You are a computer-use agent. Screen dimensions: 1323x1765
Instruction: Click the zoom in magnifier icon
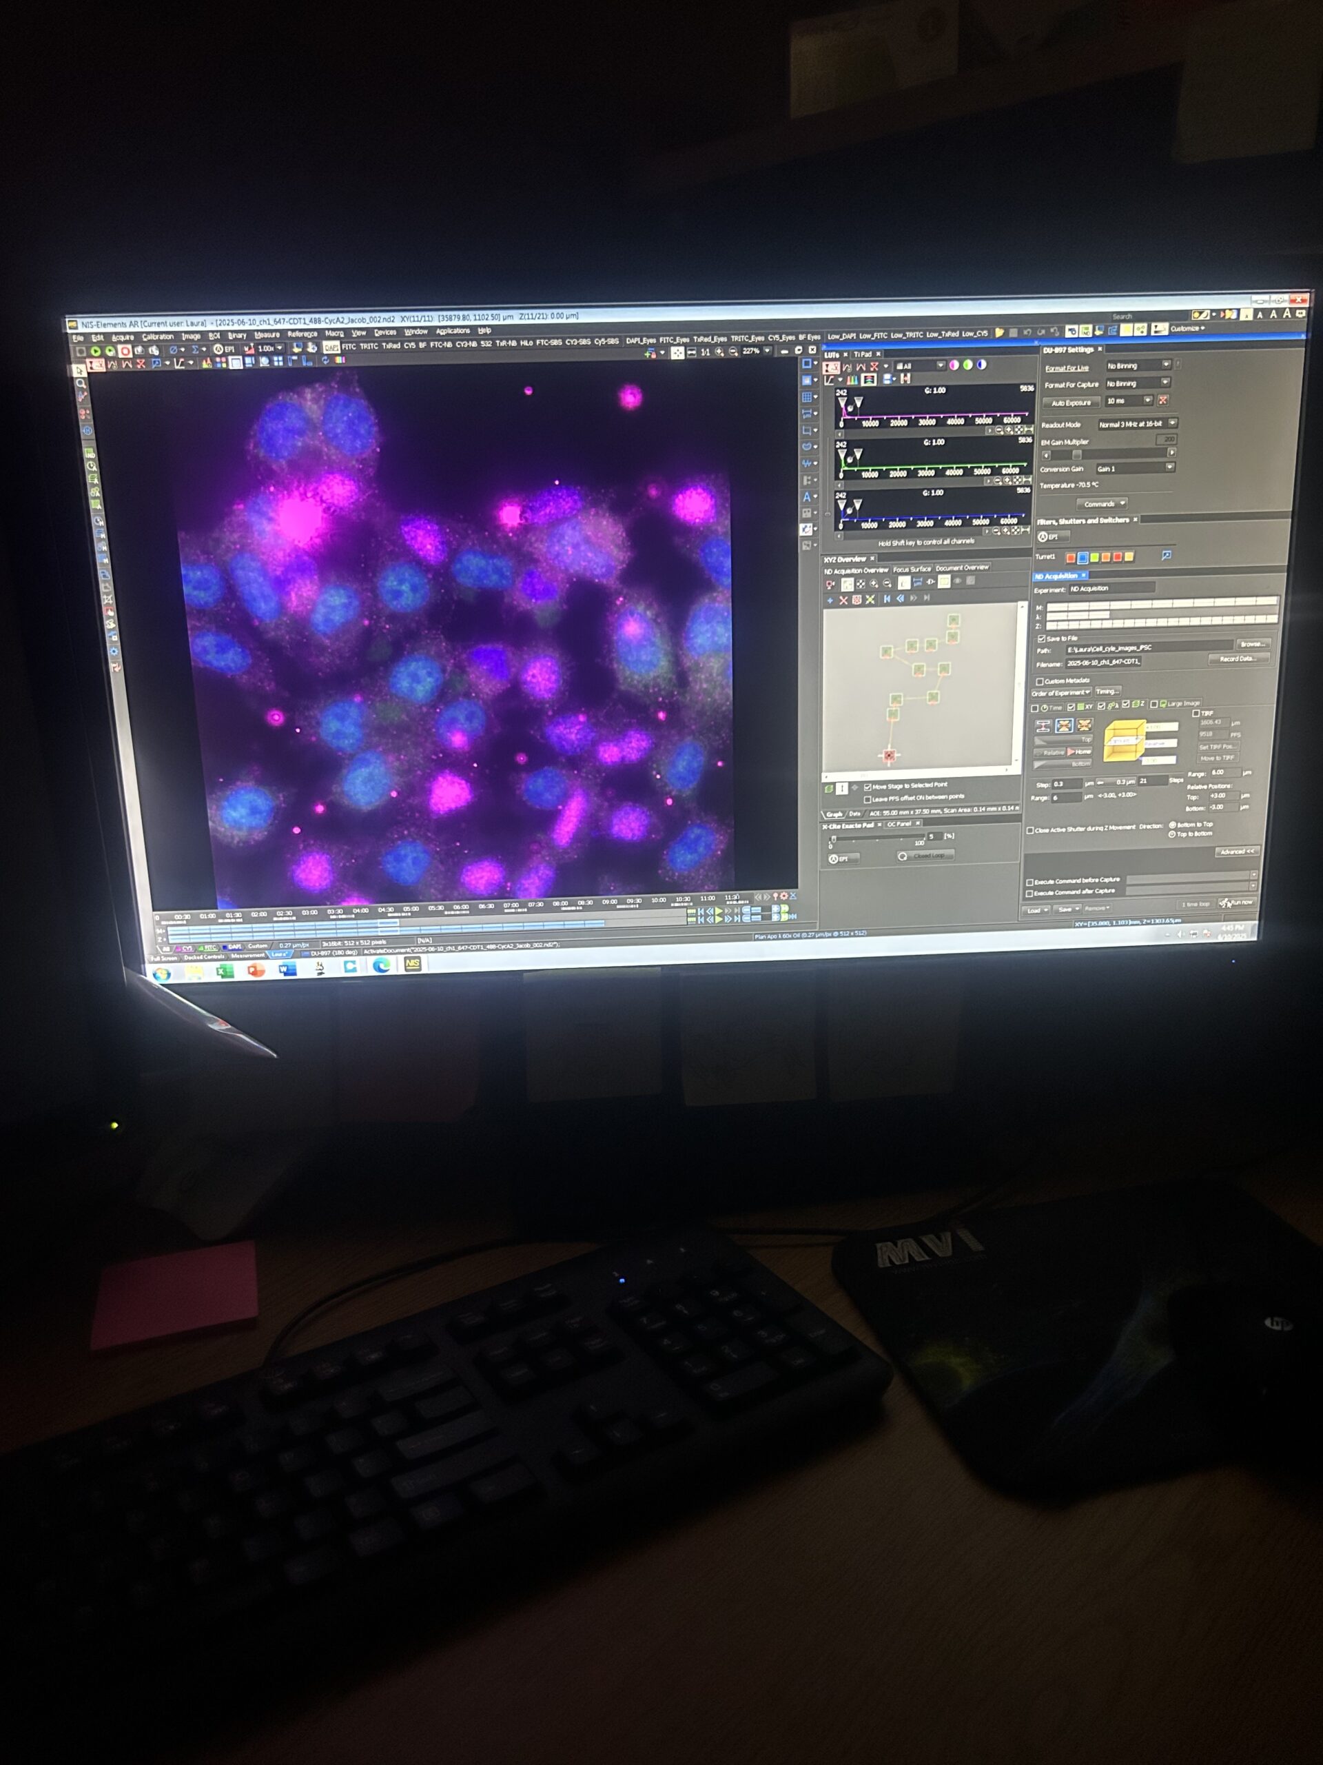coord(719,352)
